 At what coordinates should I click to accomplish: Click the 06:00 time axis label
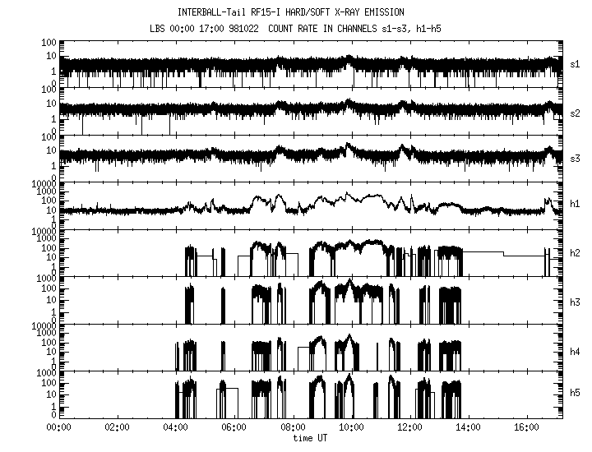[234, 427]
